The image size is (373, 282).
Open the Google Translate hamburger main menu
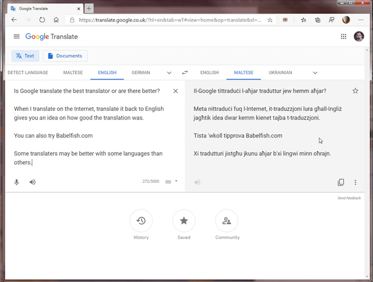(x=16, y=37)
